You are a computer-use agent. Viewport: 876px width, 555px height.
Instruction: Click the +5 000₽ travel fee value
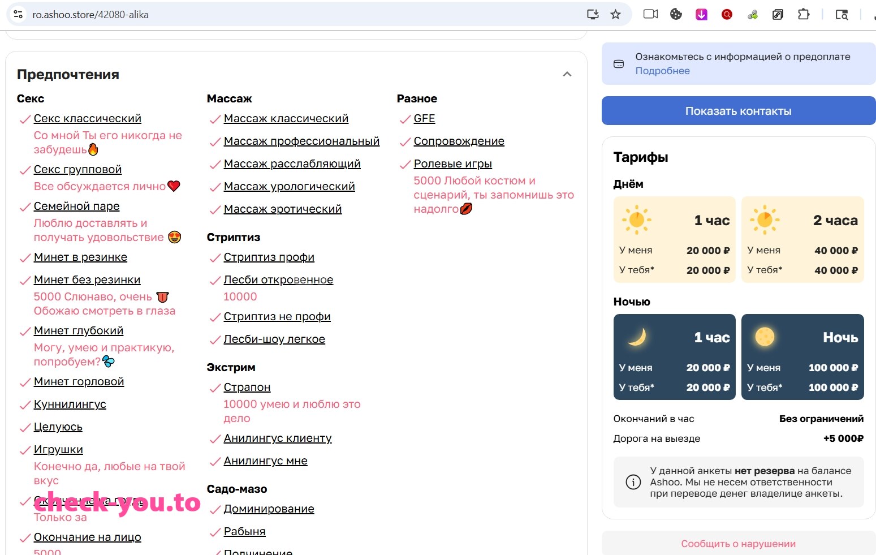(843, 438)
